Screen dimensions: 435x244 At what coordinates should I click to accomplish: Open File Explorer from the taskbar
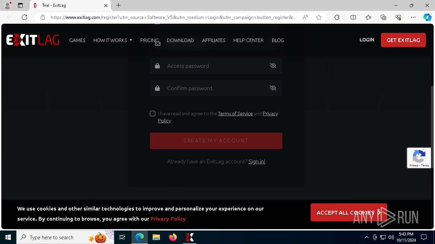(x=156, y=237)
